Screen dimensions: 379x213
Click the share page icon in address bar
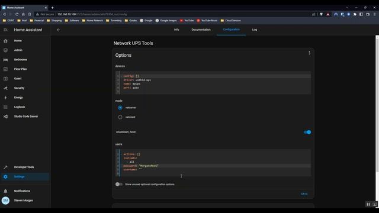(314, 14)
